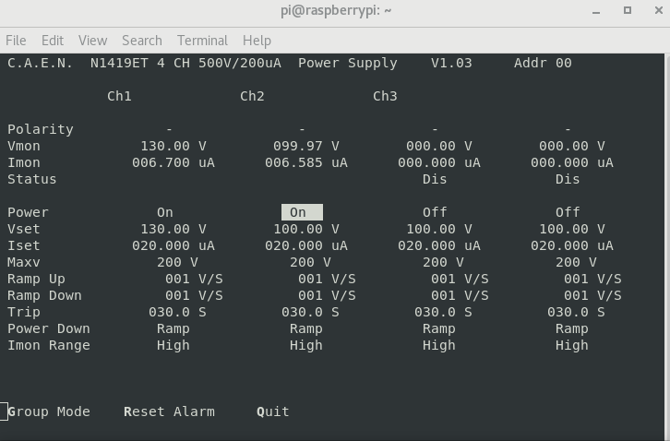The width and height of the screenshot is (670, 441).
Task: Open the Search menu
Action: (x=142, y=41)
